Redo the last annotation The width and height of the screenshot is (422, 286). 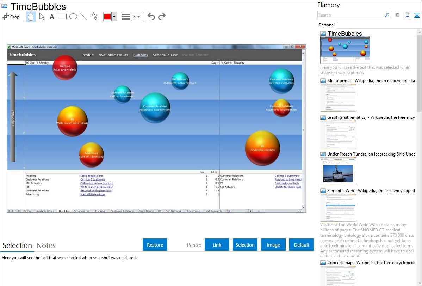click(x=162, y=17)
